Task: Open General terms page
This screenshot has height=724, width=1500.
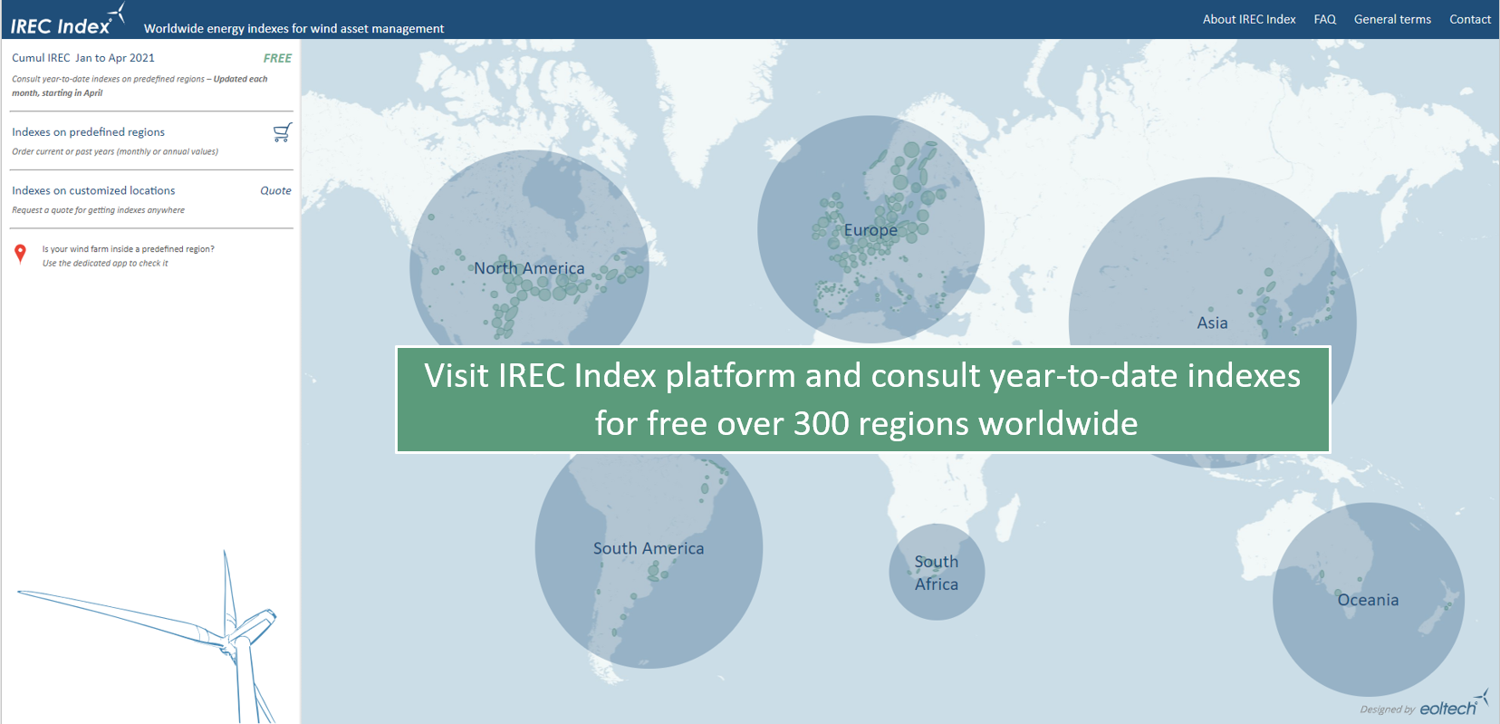Action: click(x=1392, y=19)
